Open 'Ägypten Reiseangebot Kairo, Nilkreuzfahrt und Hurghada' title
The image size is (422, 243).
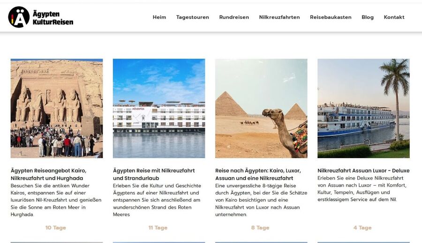click(x=48, y=175)
